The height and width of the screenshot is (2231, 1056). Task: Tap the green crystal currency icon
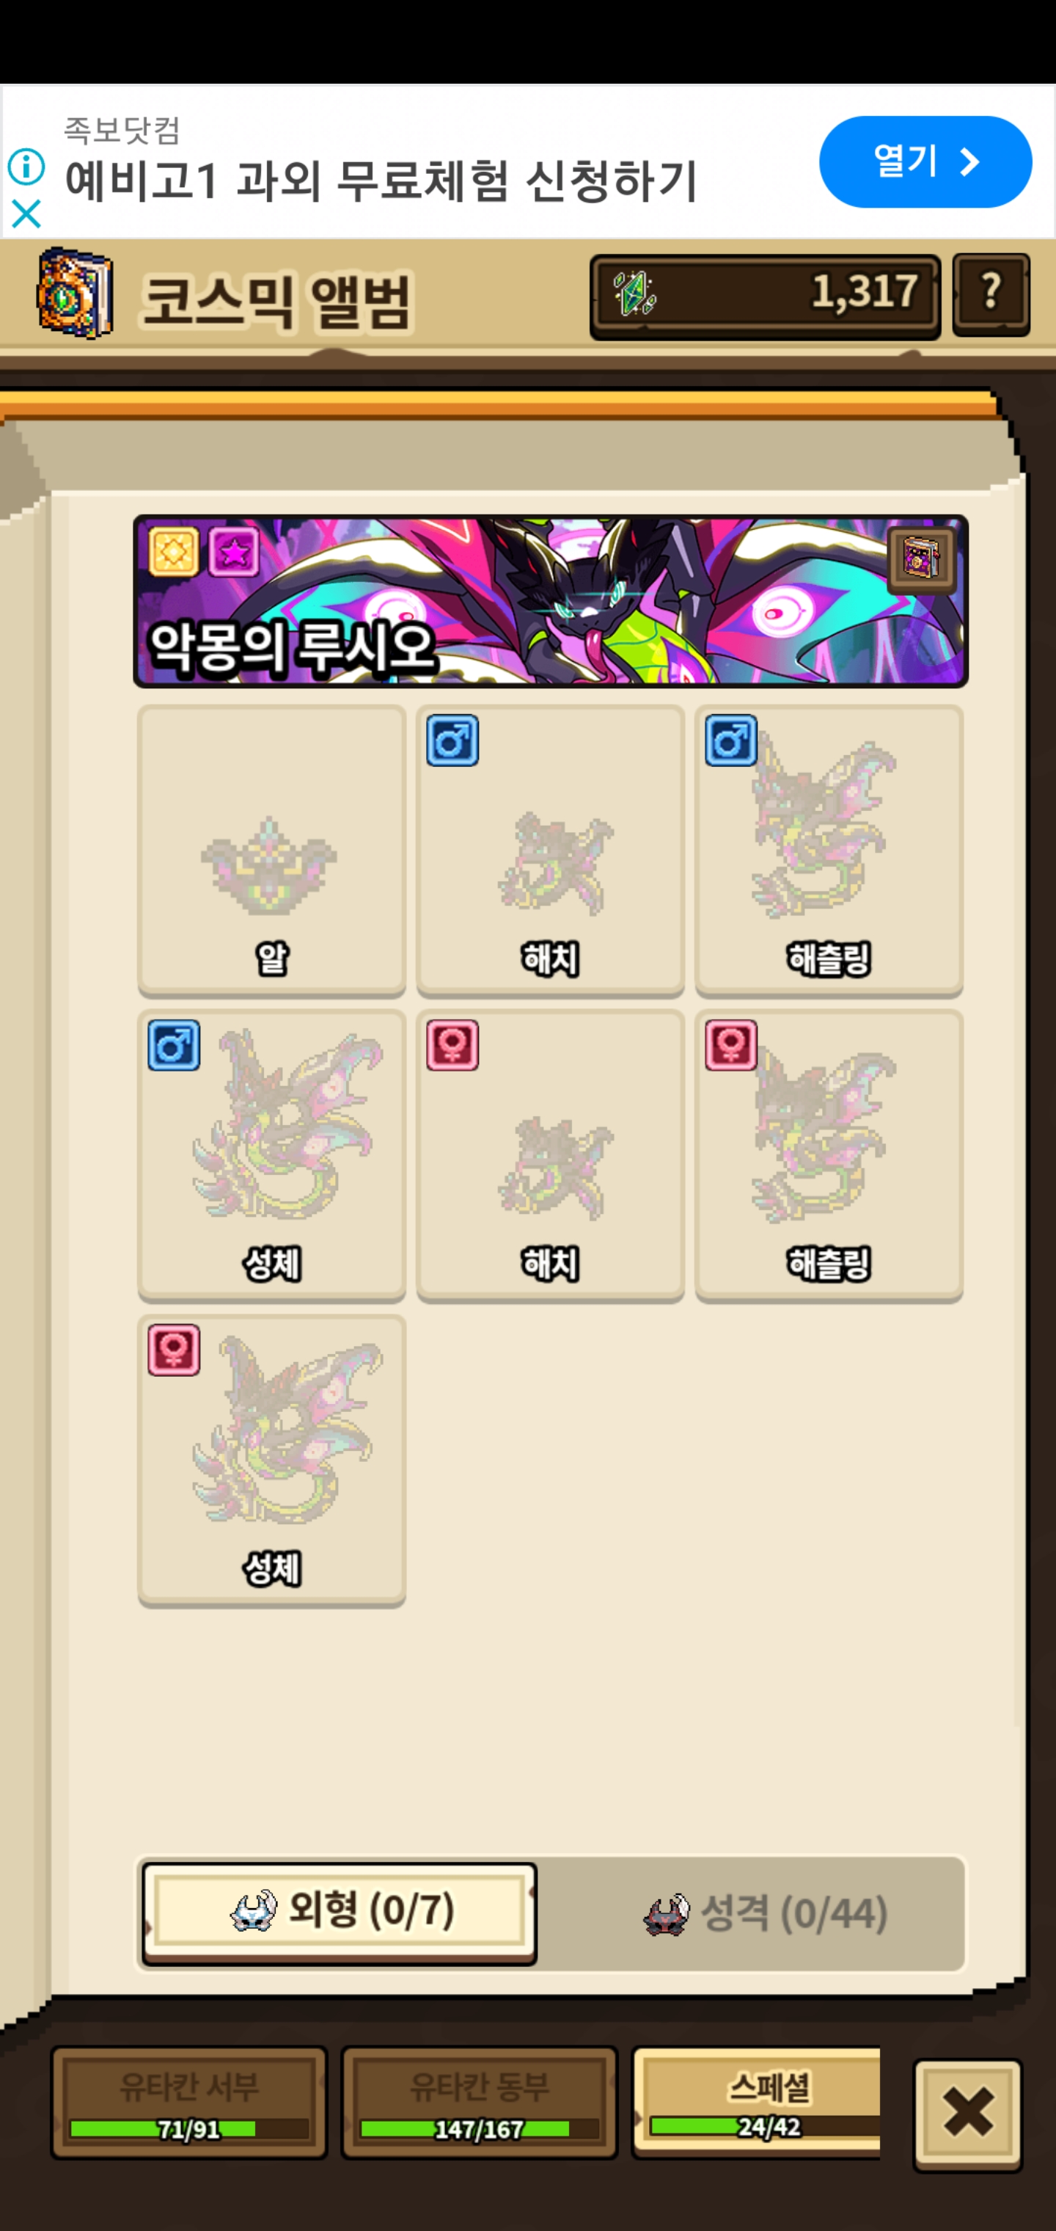tap(634, 293)
